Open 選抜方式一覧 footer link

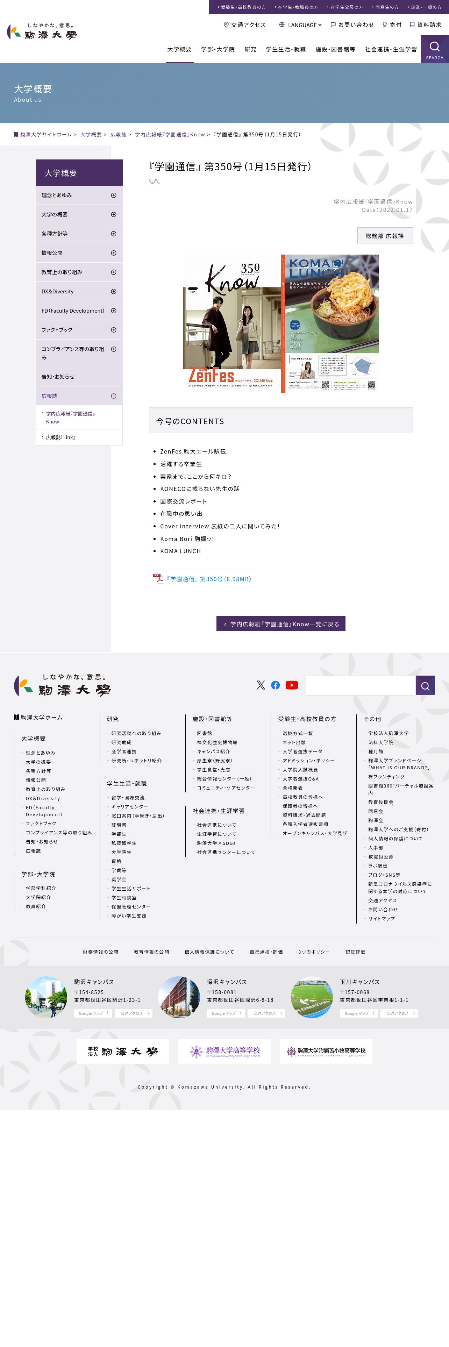(x=298, y=733)
